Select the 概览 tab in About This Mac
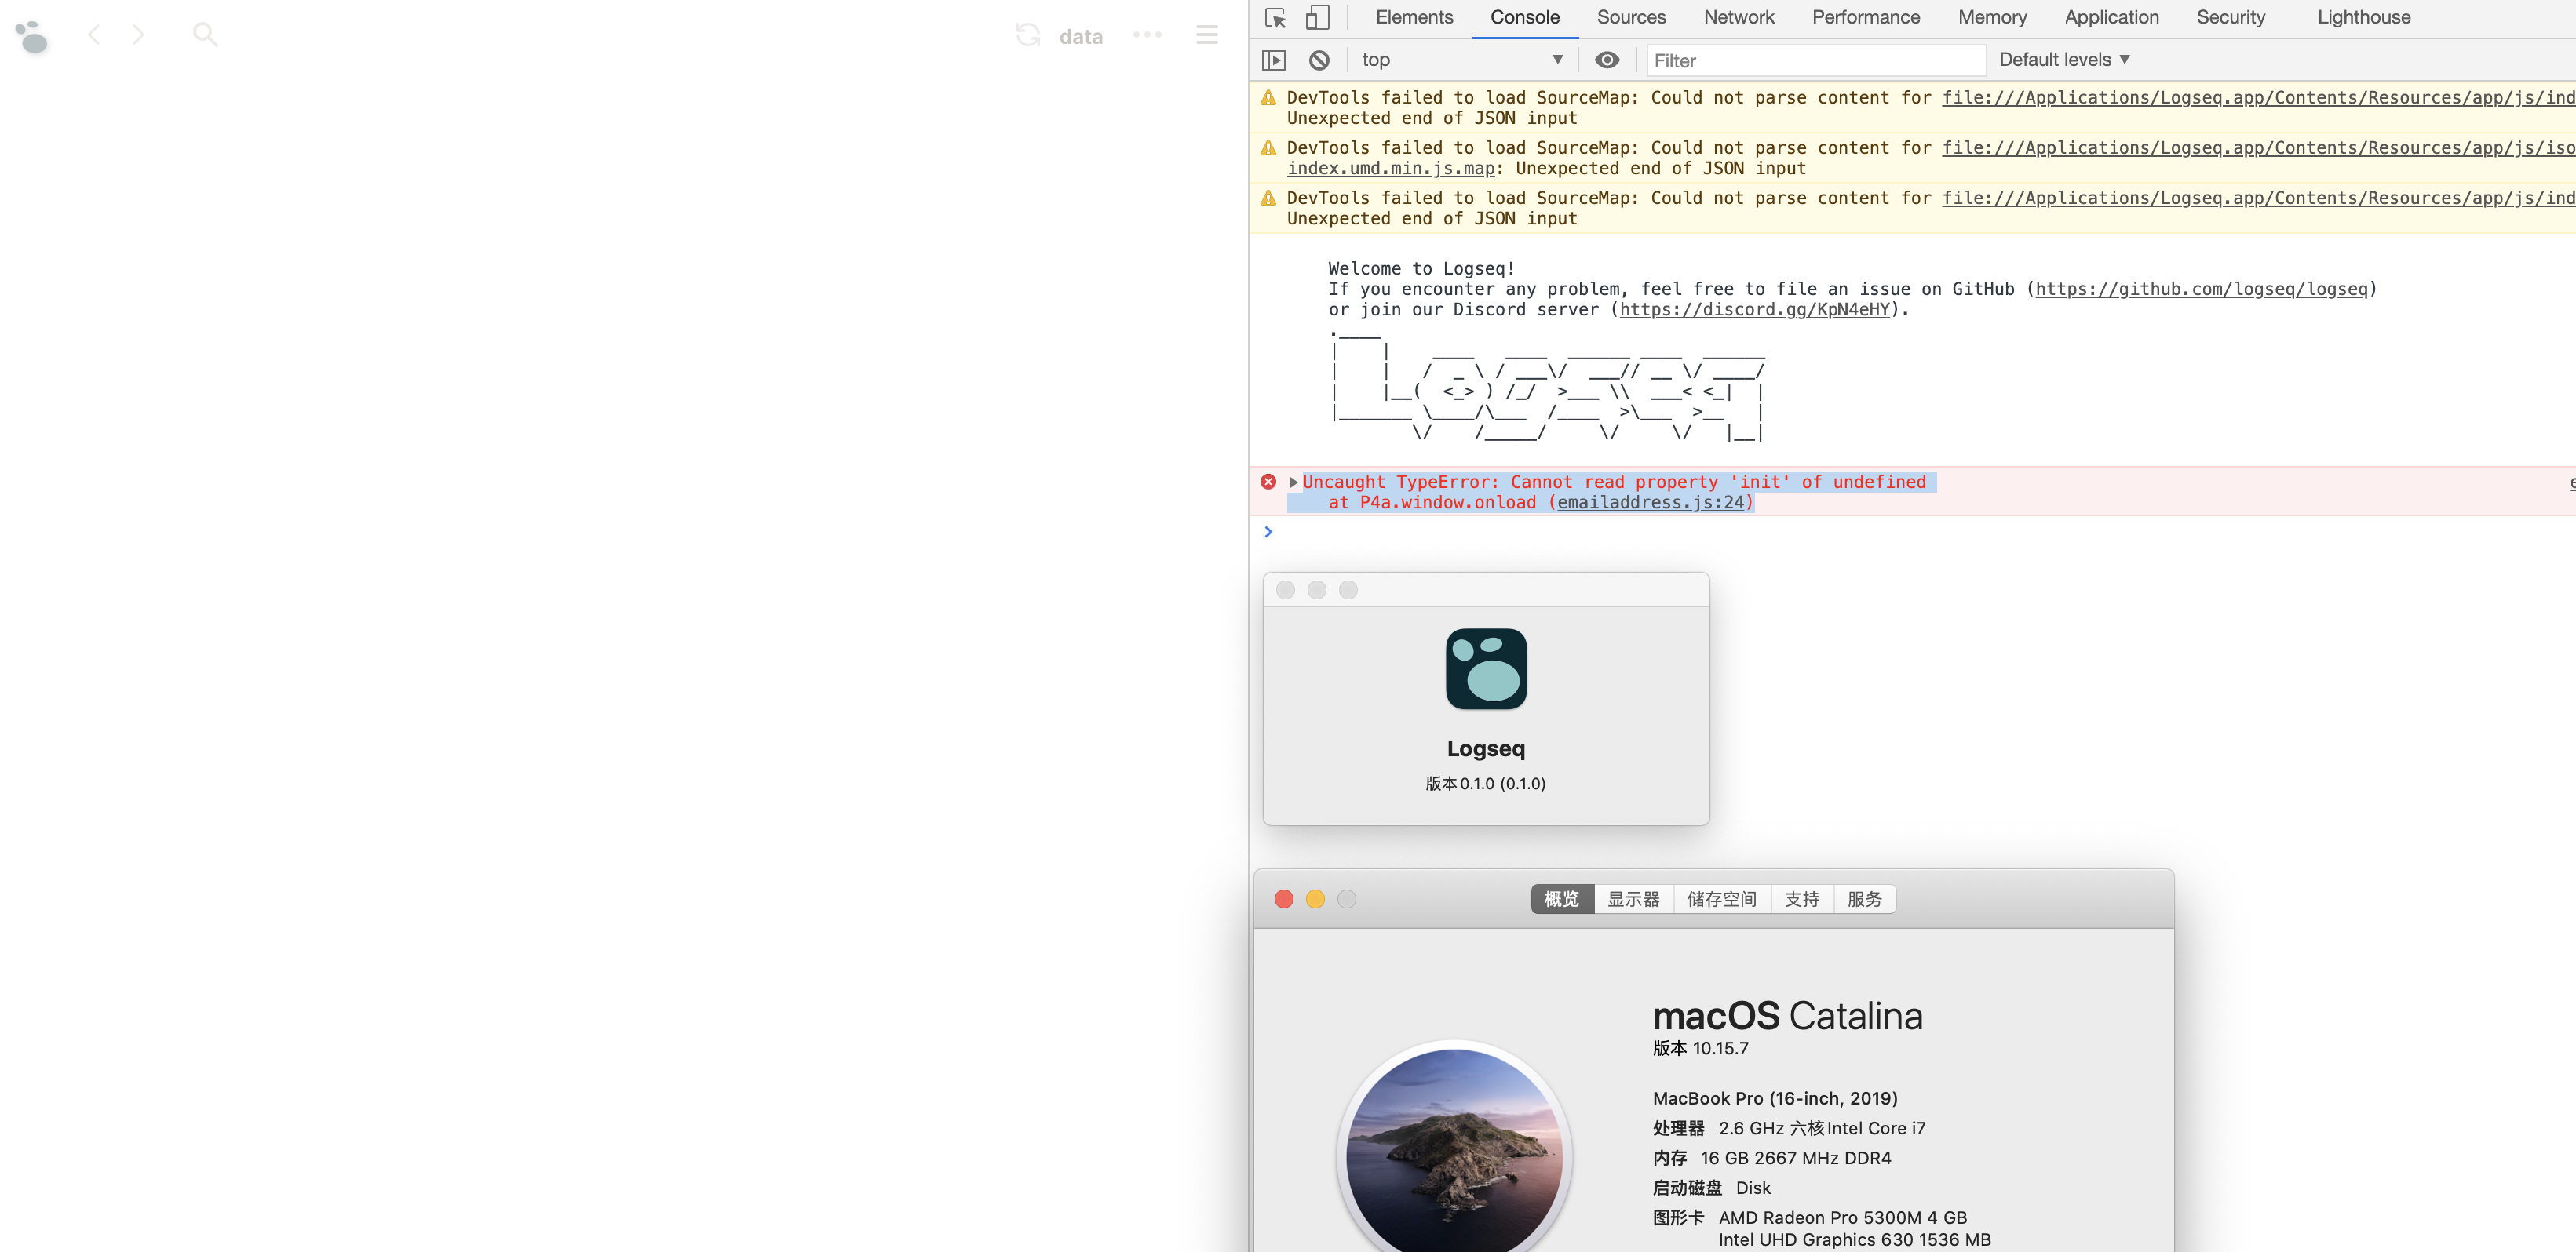Image resolution: width=2576 pixels, height=1252 pixels. pyautogui.click(x=1562, y=899)
